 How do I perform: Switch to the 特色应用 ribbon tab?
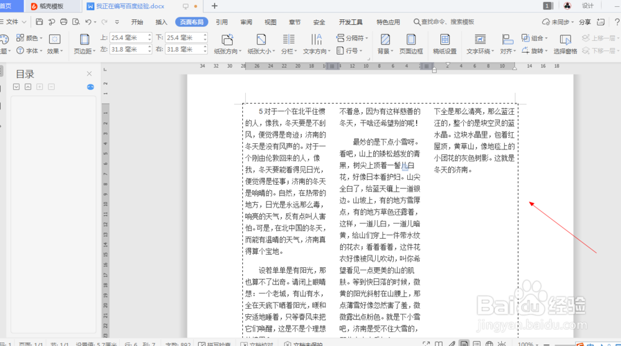pyautogui.click(x=388, y=22)
